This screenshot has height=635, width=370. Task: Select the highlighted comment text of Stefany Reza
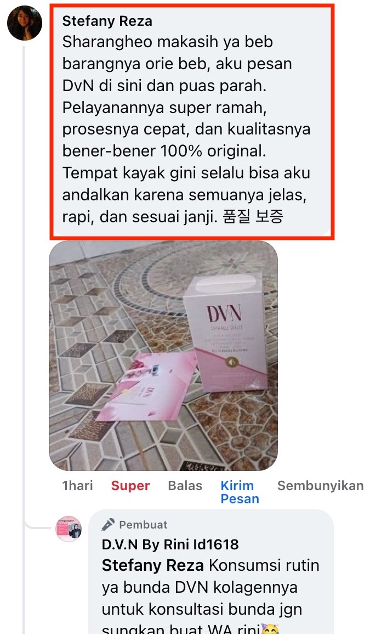(186, 129)
